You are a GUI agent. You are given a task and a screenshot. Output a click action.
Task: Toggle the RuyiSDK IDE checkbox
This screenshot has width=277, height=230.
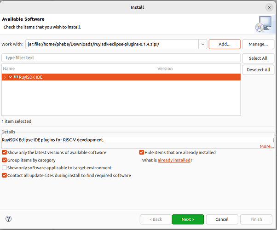point(11,77)
